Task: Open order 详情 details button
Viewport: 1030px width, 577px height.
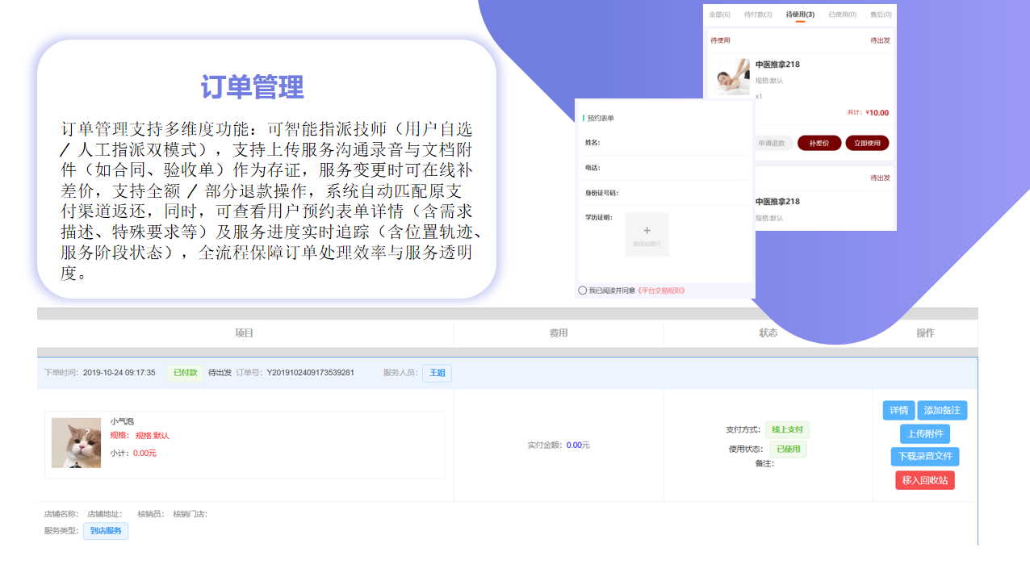Action: (898, 411)
